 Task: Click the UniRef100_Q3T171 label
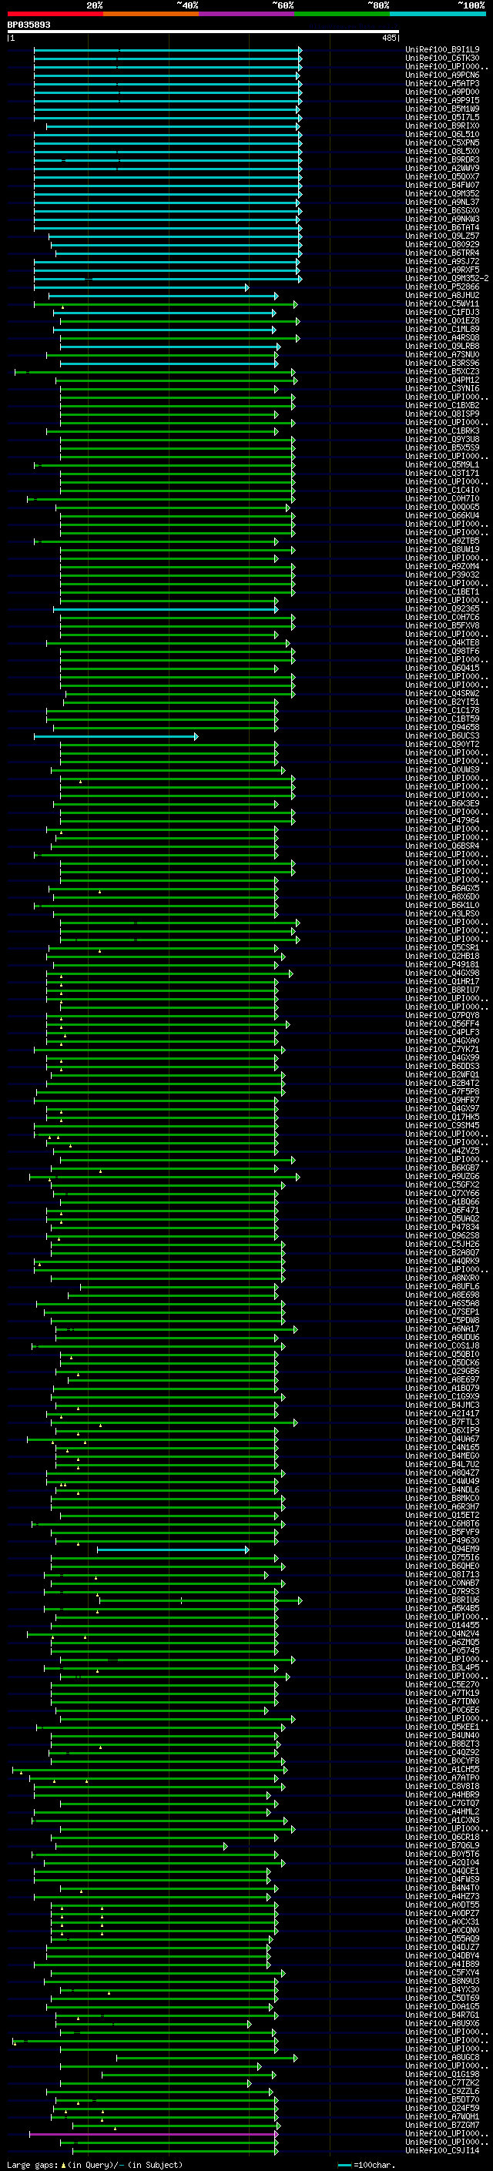tap(442, 474)
